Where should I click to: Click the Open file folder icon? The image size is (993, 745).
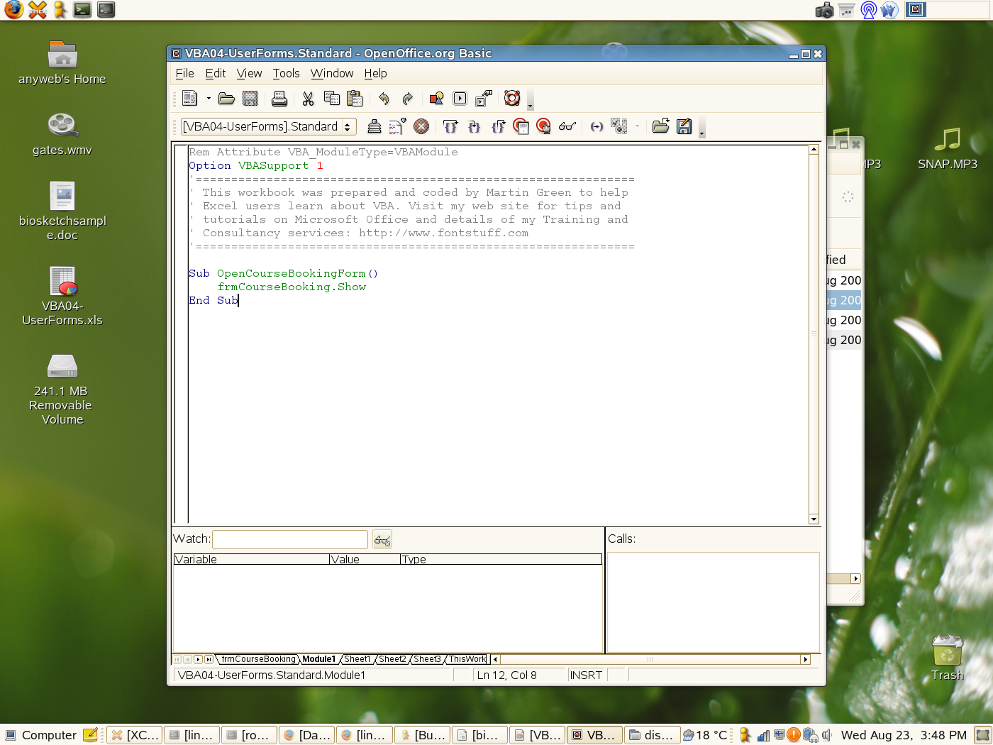point(226,99)
